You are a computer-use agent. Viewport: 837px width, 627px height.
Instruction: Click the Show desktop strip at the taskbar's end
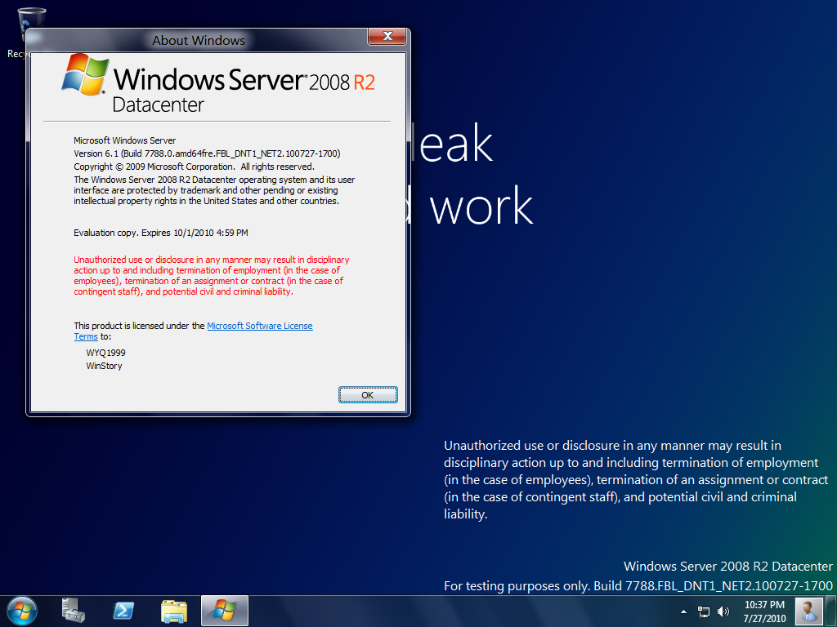(x=830, y=611)
